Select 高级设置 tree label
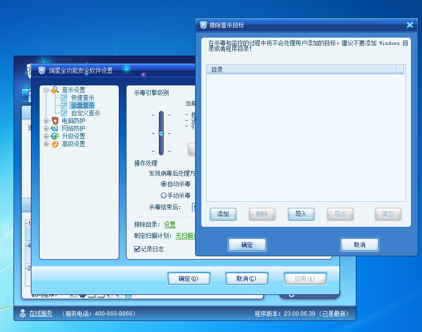The image size is (422, 332). [73, 144]
